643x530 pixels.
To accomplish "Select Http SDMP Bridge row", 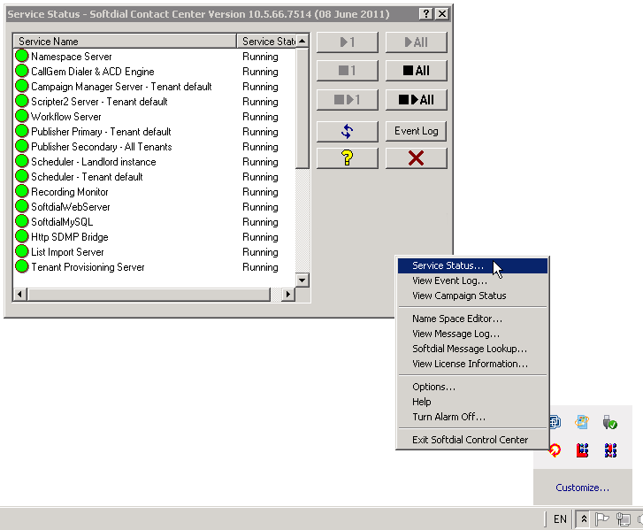I will (x=155, y=237).
